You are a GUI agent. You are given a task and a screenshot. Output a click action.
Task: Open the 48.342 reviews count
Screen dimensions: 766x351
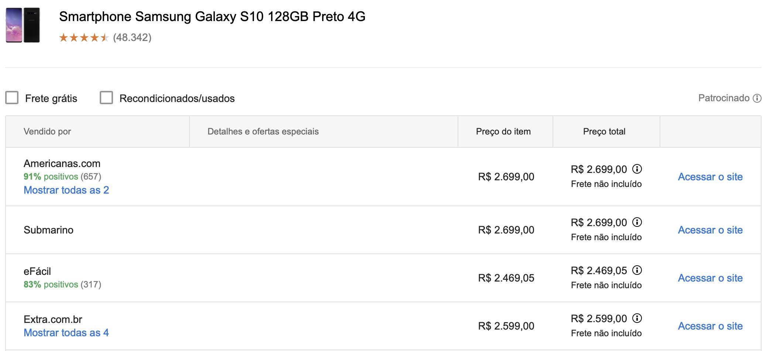point(132,37)
